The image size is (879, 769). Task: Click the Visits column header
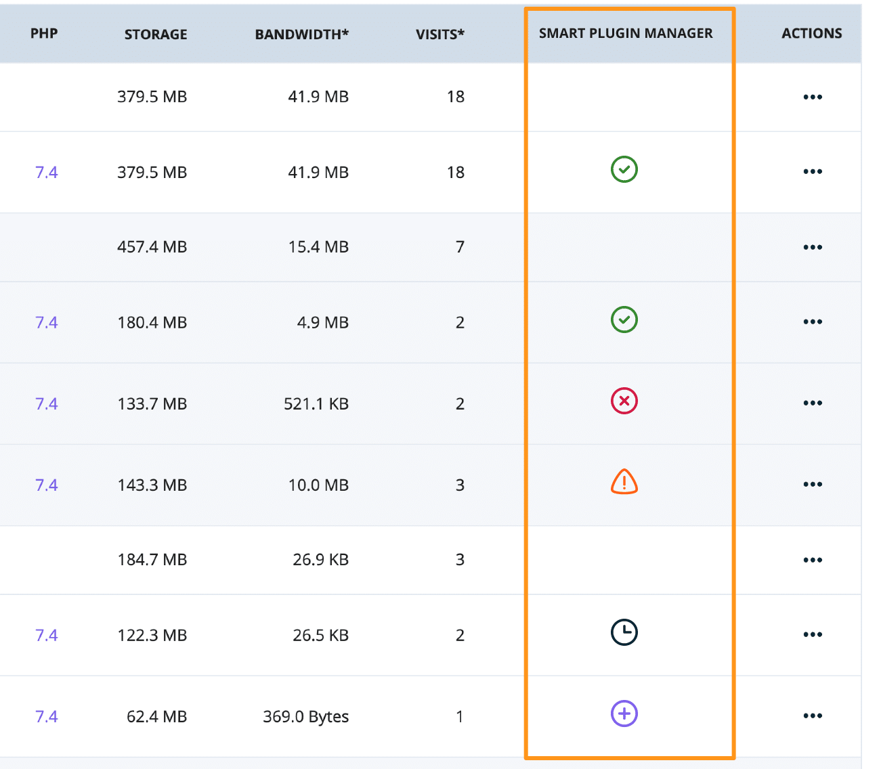pos(439,34)
